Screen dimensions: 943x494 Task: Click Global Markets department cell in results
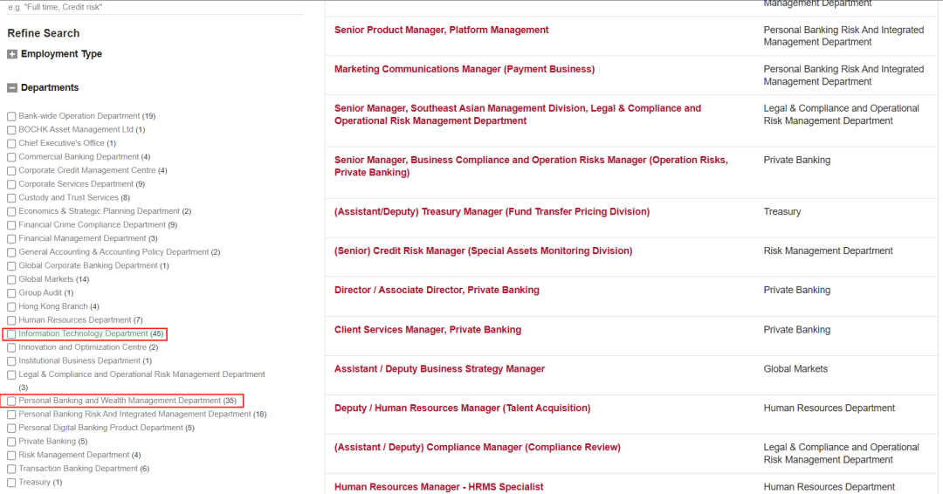click(x=795, y=368)
